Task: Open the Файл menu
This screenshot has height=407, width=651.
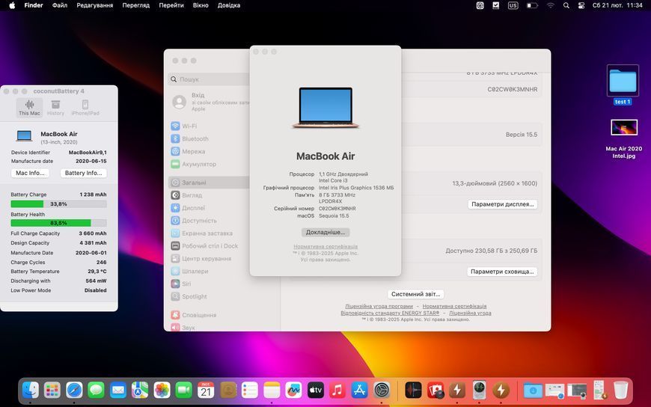Action: 60,5
